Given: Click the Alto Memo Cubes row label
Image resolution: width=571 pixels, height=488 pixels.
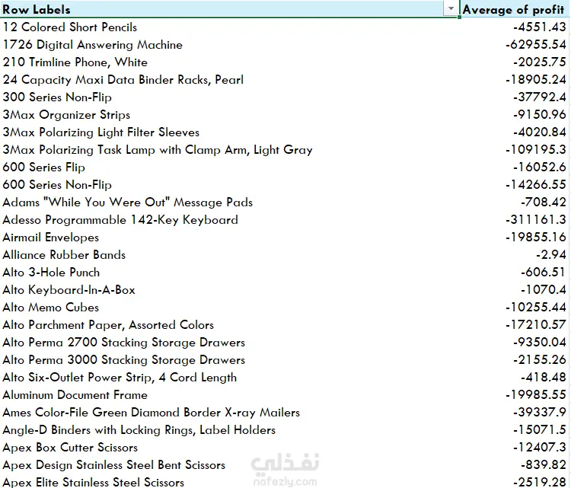Looking at the screenshot, I should [x=50, y=308].
